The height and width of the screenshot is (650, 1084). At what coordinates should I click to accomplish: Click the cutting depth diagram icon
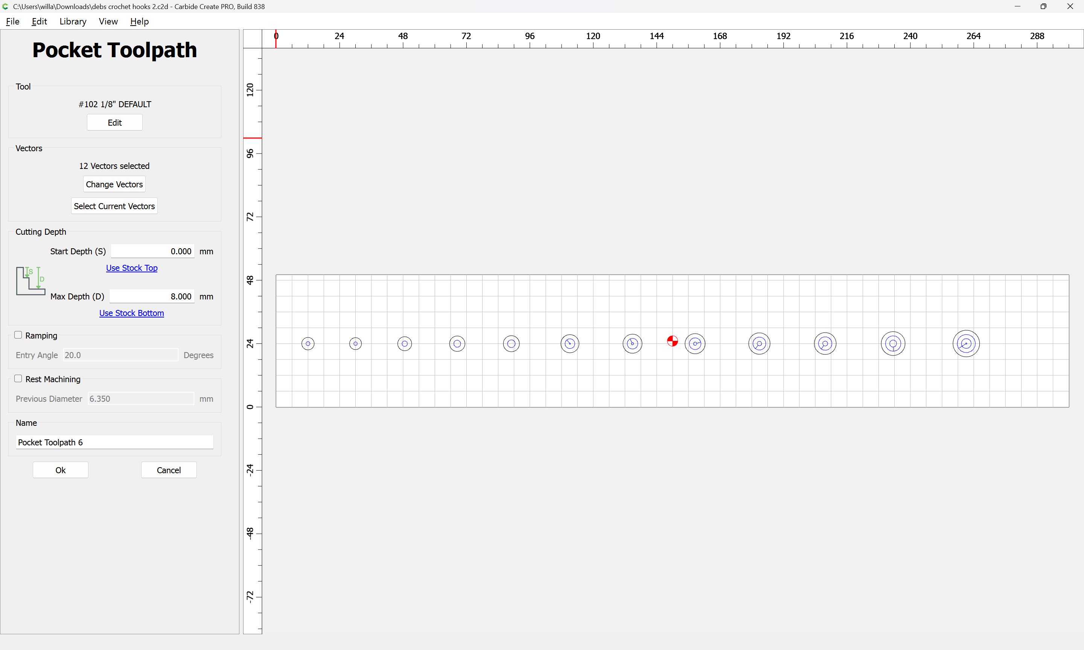(x=30, y=281)
